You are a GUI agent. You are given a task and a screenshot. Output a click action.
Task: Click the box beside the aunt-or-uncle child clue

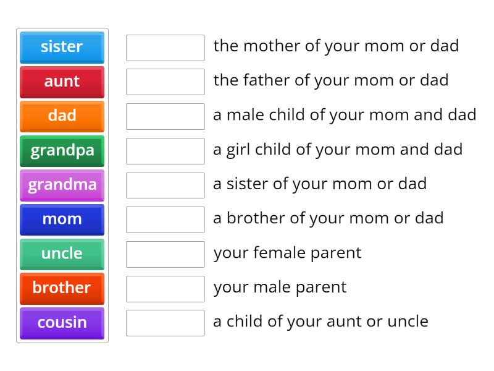pyautogui.click(x=164, y=322)
